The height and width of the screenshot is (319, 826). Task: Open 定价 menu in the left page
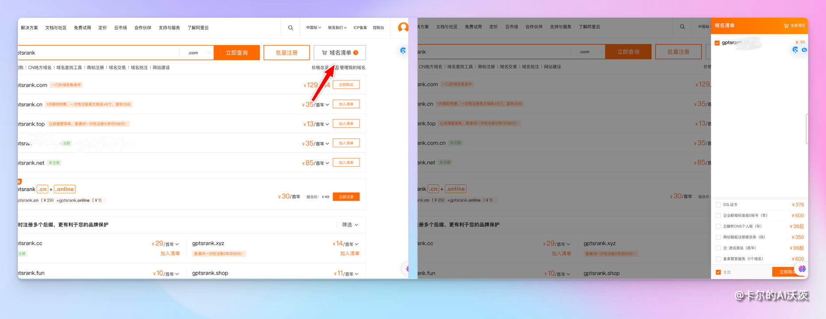click(103, 27)
